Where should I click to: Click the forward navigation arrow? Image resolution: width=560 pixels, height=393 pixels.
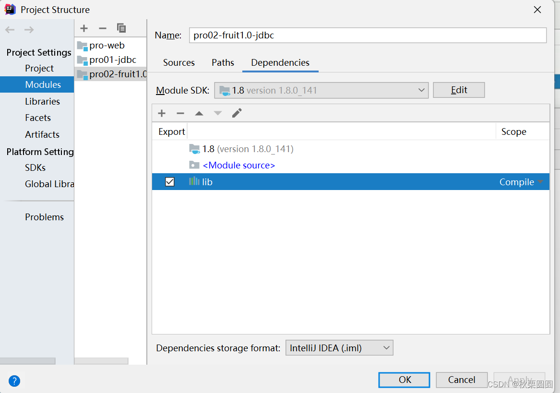point(29,30)
